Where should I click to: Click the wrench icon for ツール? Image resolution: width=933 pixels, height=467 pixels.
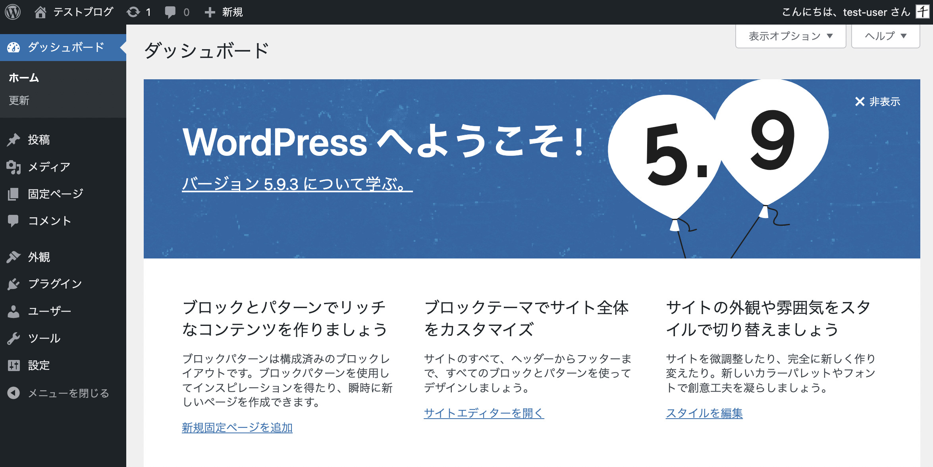13,338
